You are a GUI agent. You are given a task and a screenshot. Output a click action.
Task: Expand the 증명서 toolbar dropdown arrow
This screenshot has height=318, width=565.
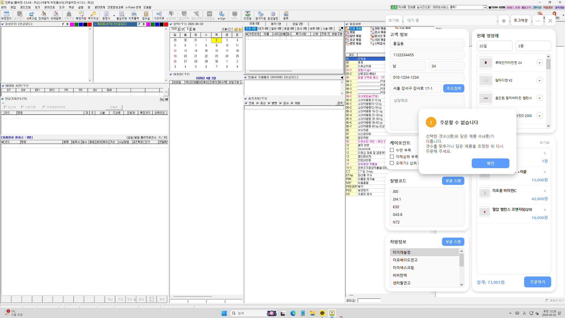point(114,16)
